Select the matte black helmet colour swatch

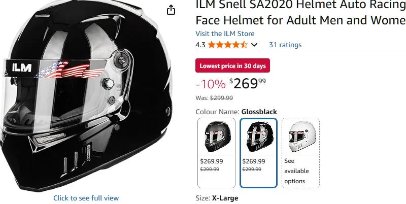(x=217, y=153)
